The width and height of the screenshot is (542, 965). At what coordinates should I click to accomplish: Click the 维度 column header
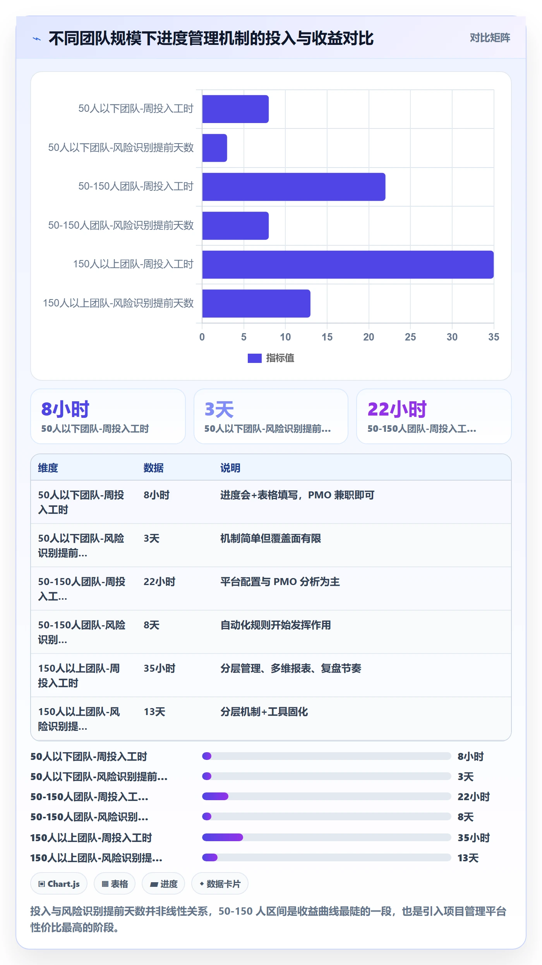click(48, 468)
